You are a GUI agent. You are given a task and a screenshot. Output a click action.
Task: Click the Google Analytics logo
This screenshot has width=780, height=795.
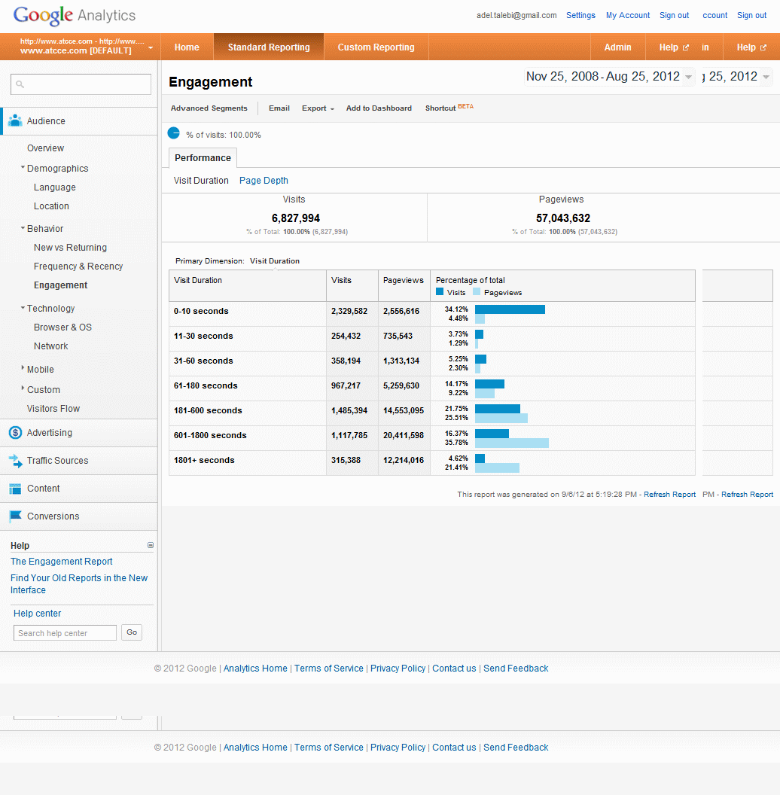(x=74, y=16)
